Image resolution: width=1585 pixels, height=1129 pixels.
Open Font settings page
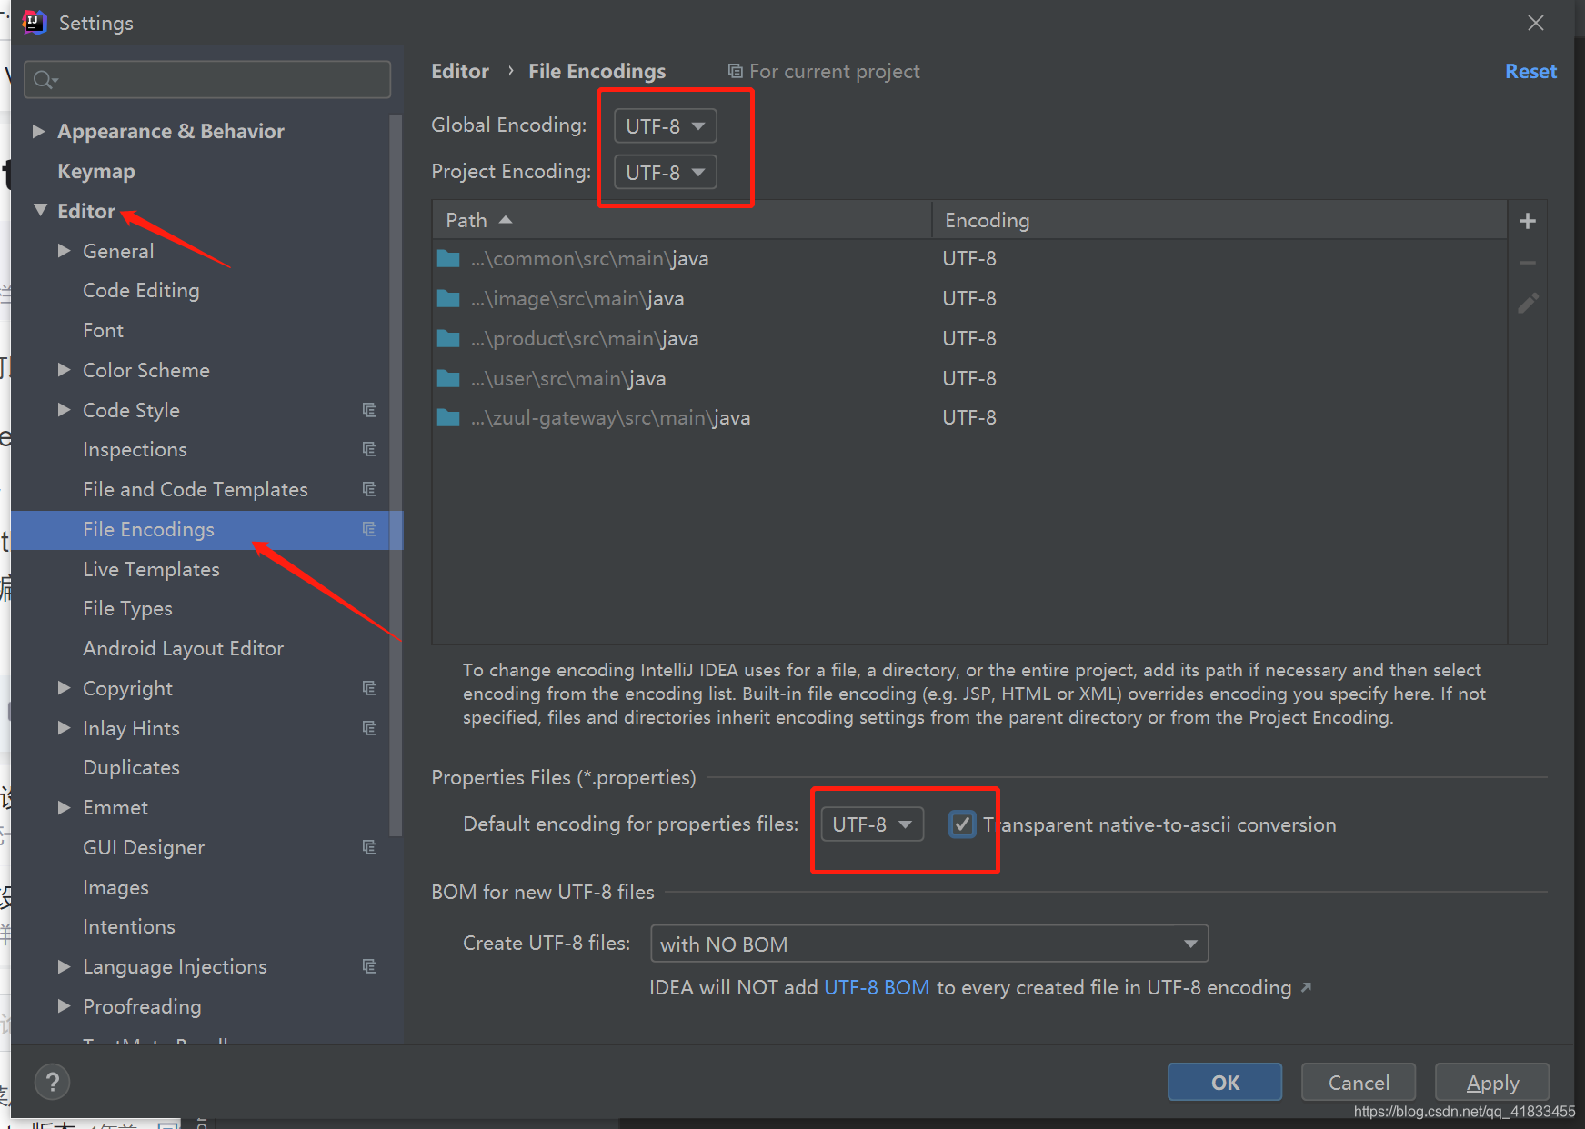pyautogui.click(x=103, y=330)
